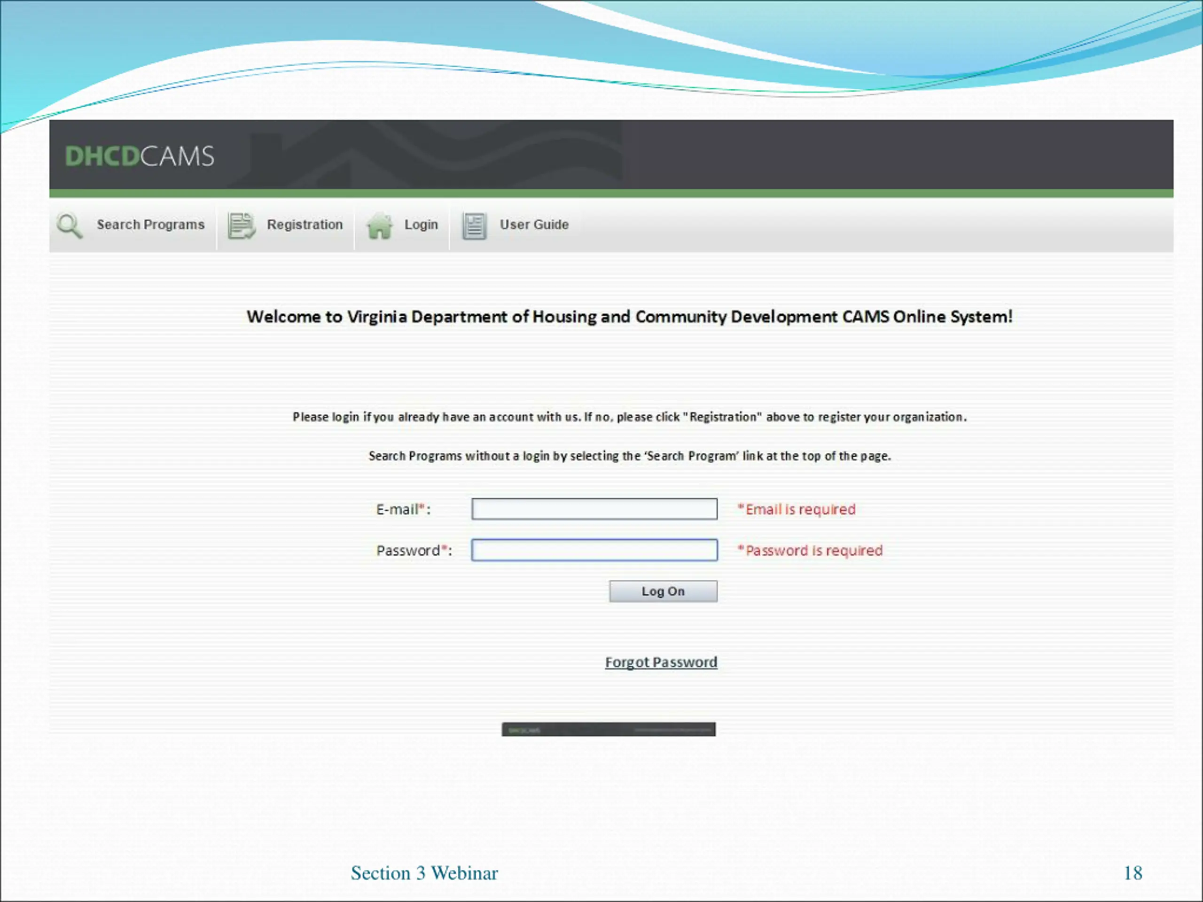The height and width of the screenshot is (902, 1203).
Task: Open the Registration menu item
Action: pyautogui.click(x=305, y=225)
